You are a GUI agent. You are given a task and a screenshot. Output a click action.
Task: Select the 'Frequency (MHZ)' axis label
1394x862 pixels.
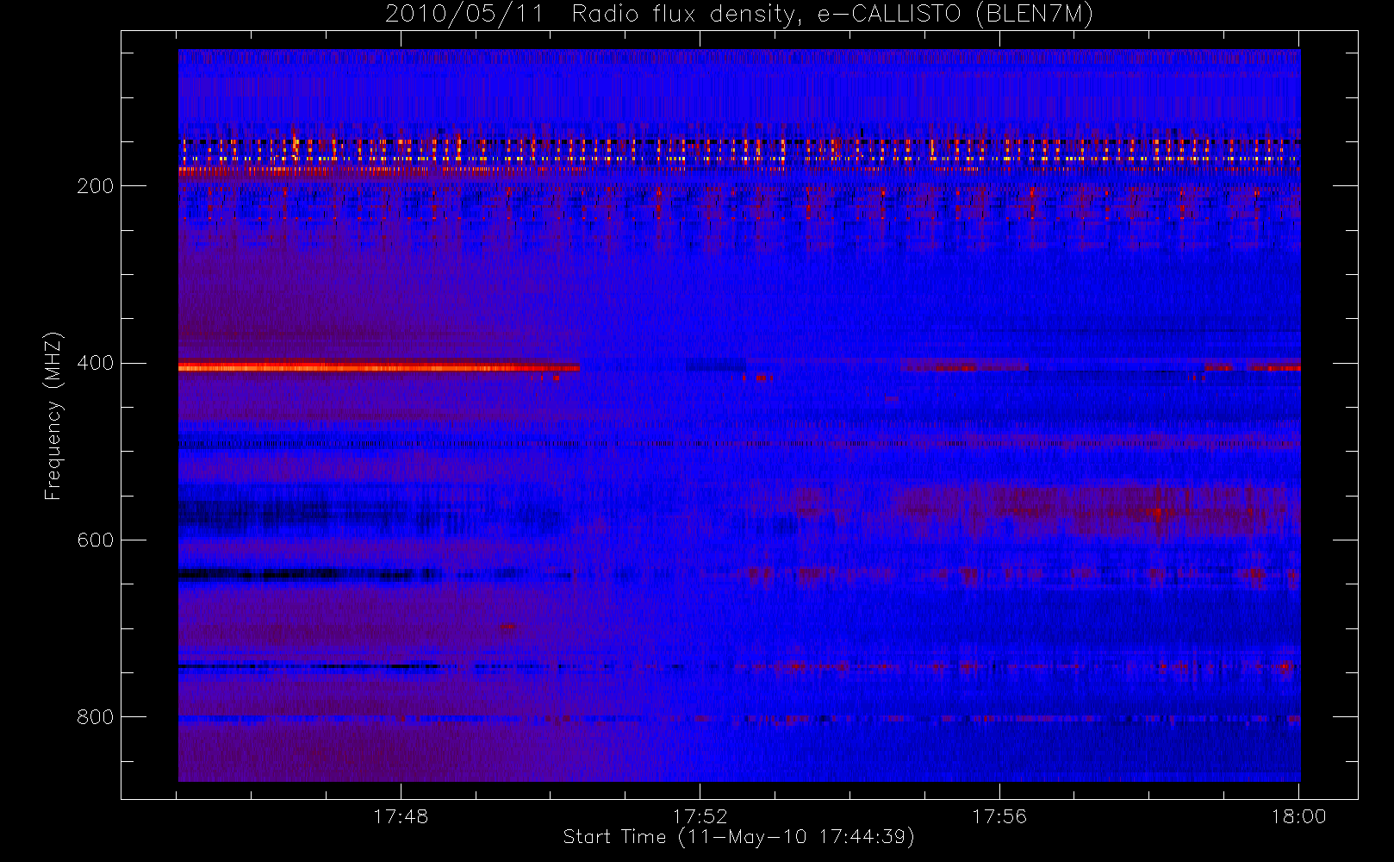53,415
